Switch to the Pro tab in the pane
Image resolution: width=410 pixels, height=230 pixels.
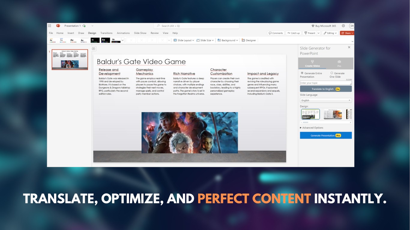point(339,63)
